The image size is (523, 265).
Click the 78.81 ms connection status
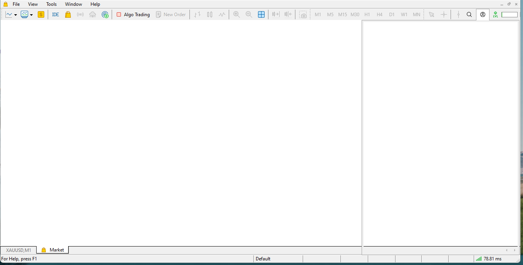point(493,259)
